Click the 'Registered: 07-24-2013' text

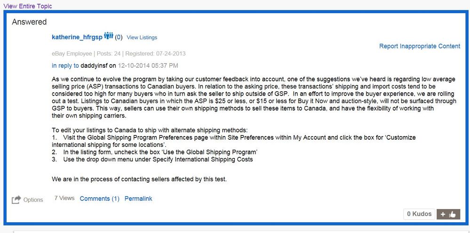(155, 54)
